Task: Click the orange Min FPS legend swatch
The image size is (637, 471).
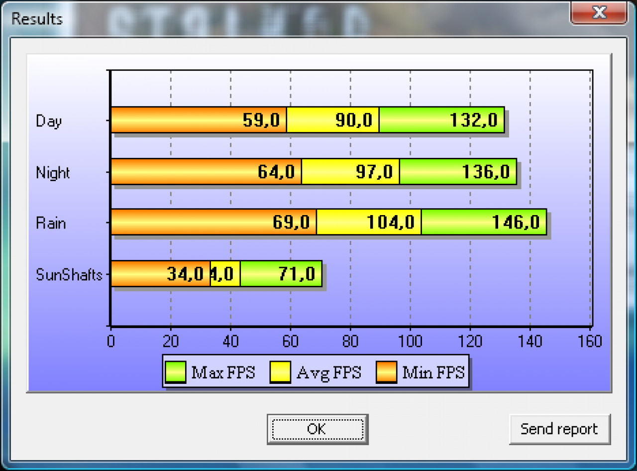Action: pos(386,372)
